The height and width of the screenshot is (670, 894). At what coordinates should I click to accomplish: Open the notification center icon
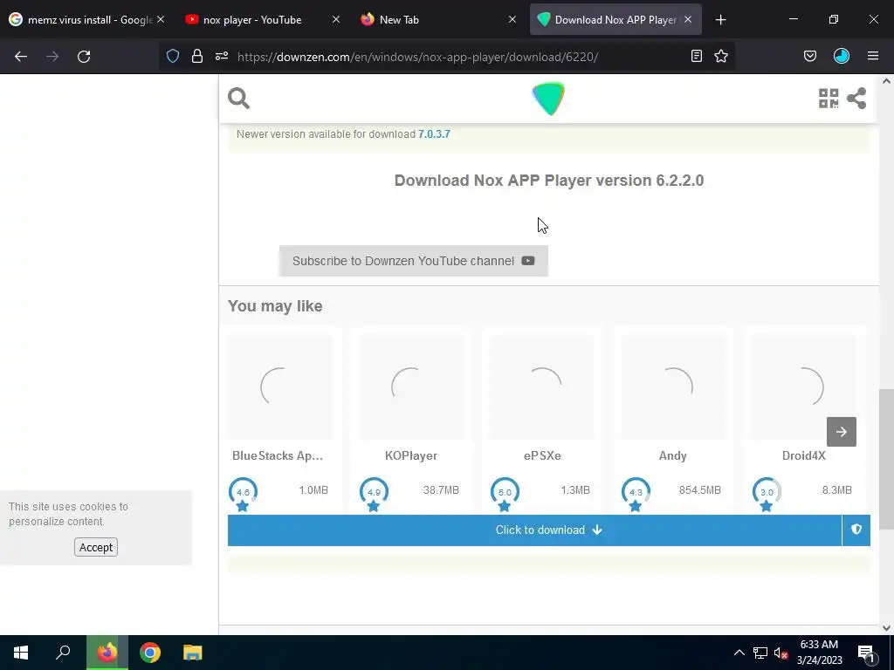click(866, 653)
